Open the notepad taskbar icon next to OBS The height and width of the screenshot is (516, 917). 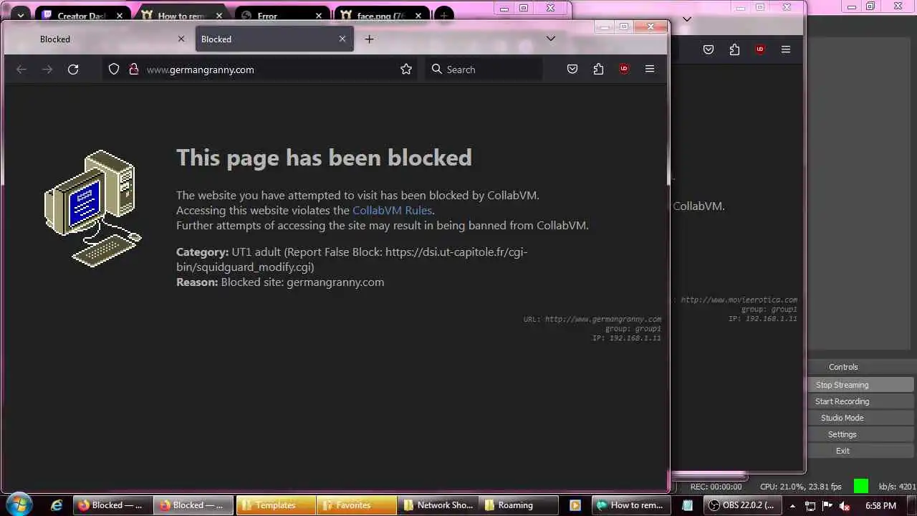click(688, 505)
